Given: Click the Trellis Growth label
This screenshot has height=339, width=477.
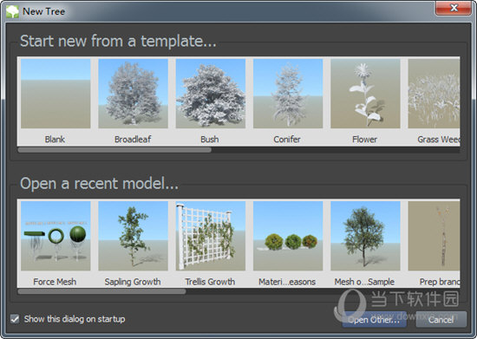Looking at the screenshot, I should click(210, 282).
